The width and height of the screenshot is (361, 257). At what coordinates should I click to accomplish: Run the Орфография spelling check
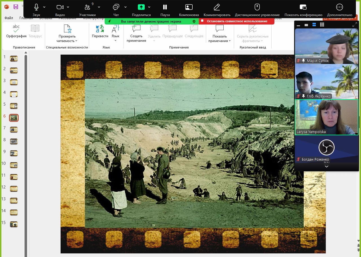[x=16, y=31]
